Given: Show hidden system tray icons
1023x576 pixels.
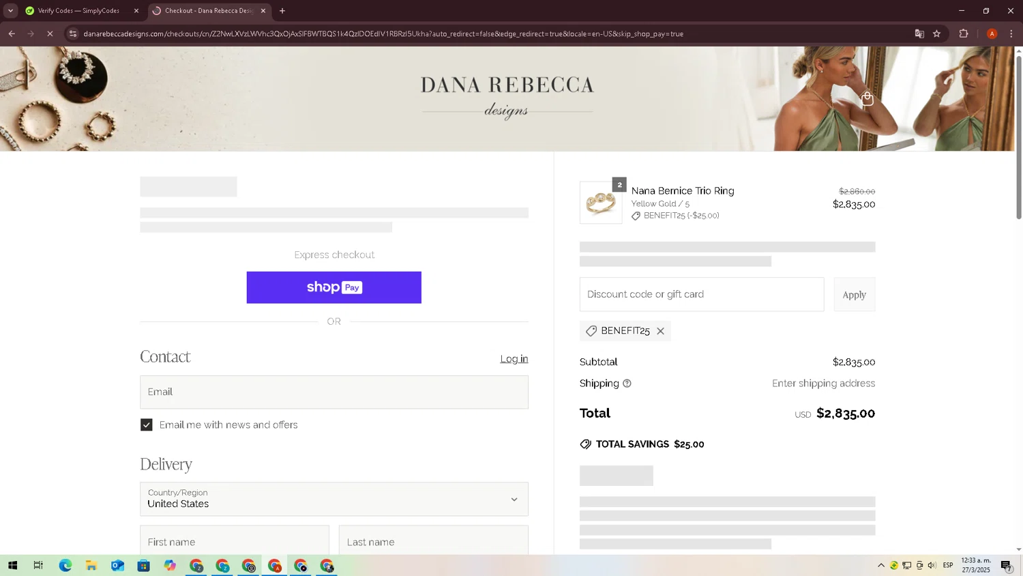Looking at the screenshot, I should pyautogui.click(x=881, y=565).
